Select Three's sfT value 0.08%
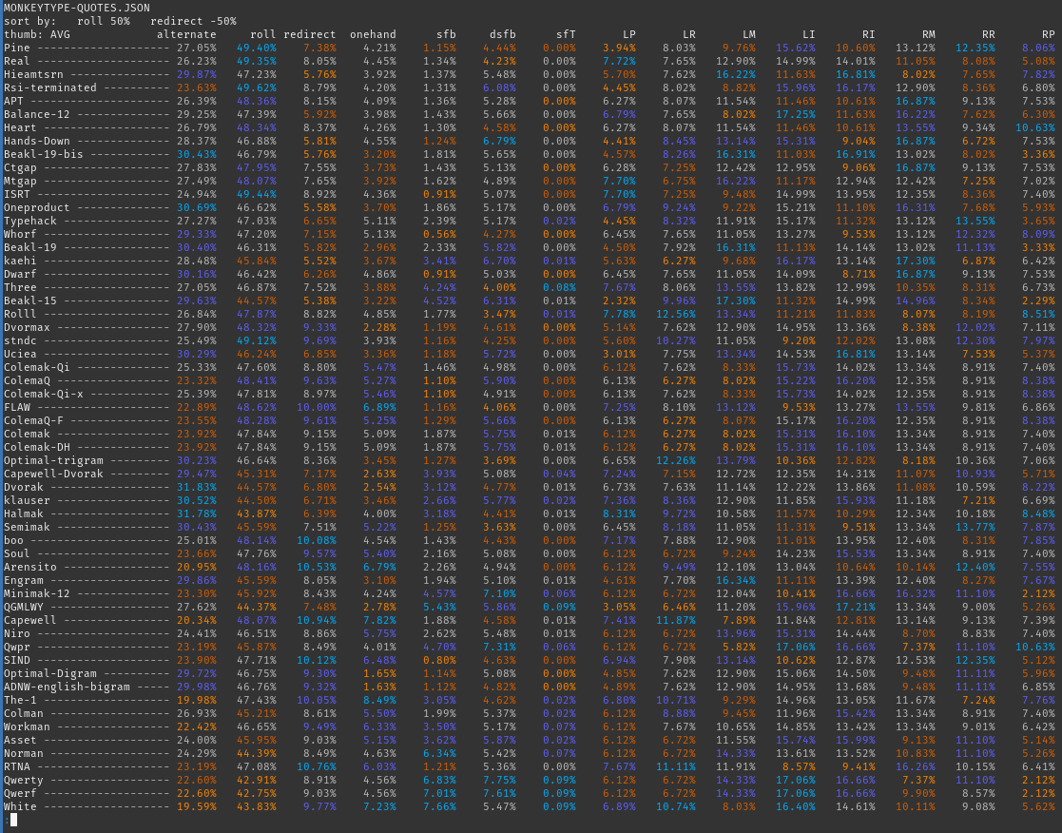Image resolution: width=1062 pixels, height=833 pixels. click(559, 288)
